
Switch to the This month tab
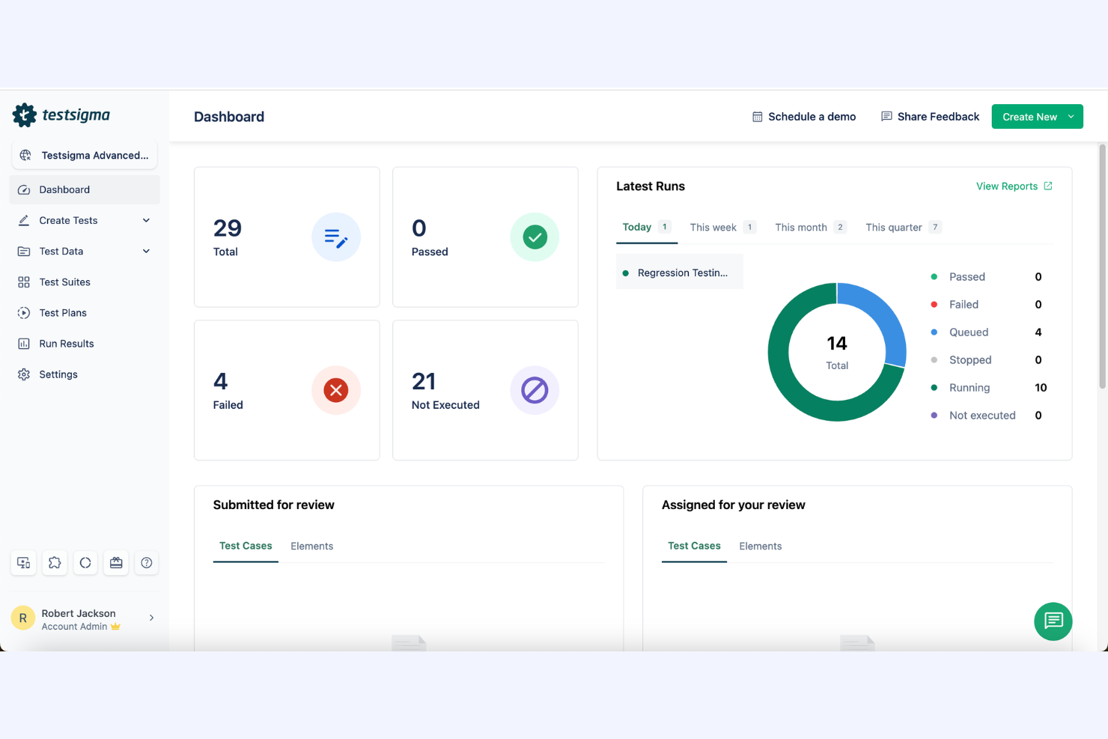(801, 227)
